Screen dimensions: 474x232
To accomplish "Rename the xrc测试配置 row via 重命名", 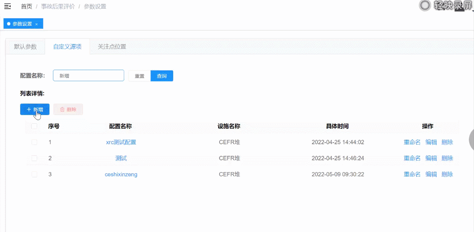I will 412,142.
